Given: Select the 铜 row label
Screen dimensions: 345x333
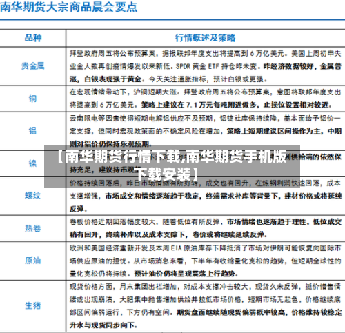Looking at the screenshot, I should point(32,99).
